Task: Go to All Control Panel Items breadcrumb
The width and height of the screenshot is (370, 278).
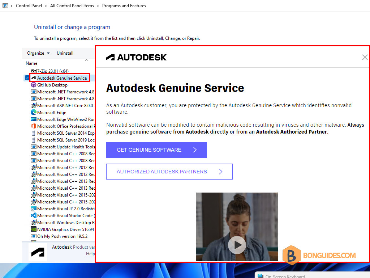Action: tap(72, 6)
